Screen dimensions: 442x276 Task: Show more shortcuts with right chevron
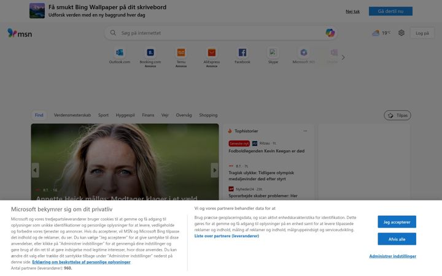(x=343, y=58)
